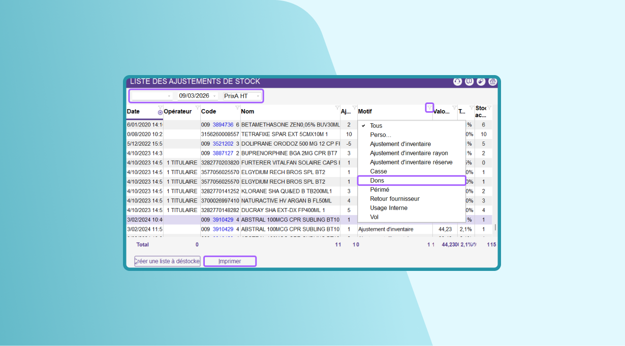Choose 'Retour fournisseur' filter option
625x346 pixels.
coord(395,199)
